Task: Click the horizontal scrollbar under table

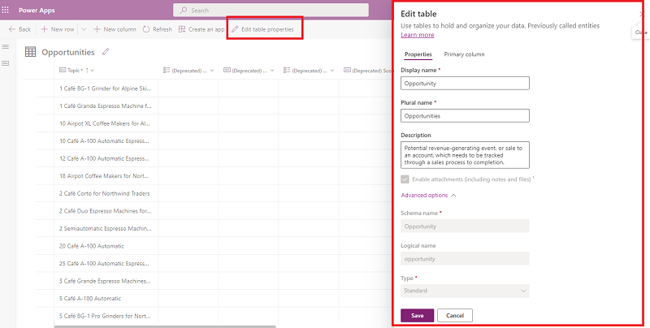Action: 165,326
